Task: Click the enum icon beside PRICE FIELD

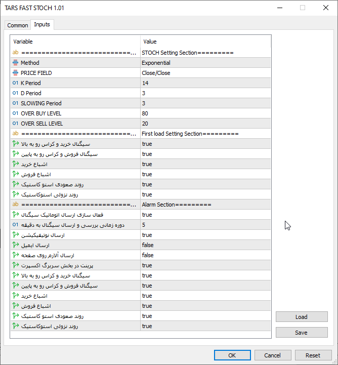Action: click(x=15, y=73)
